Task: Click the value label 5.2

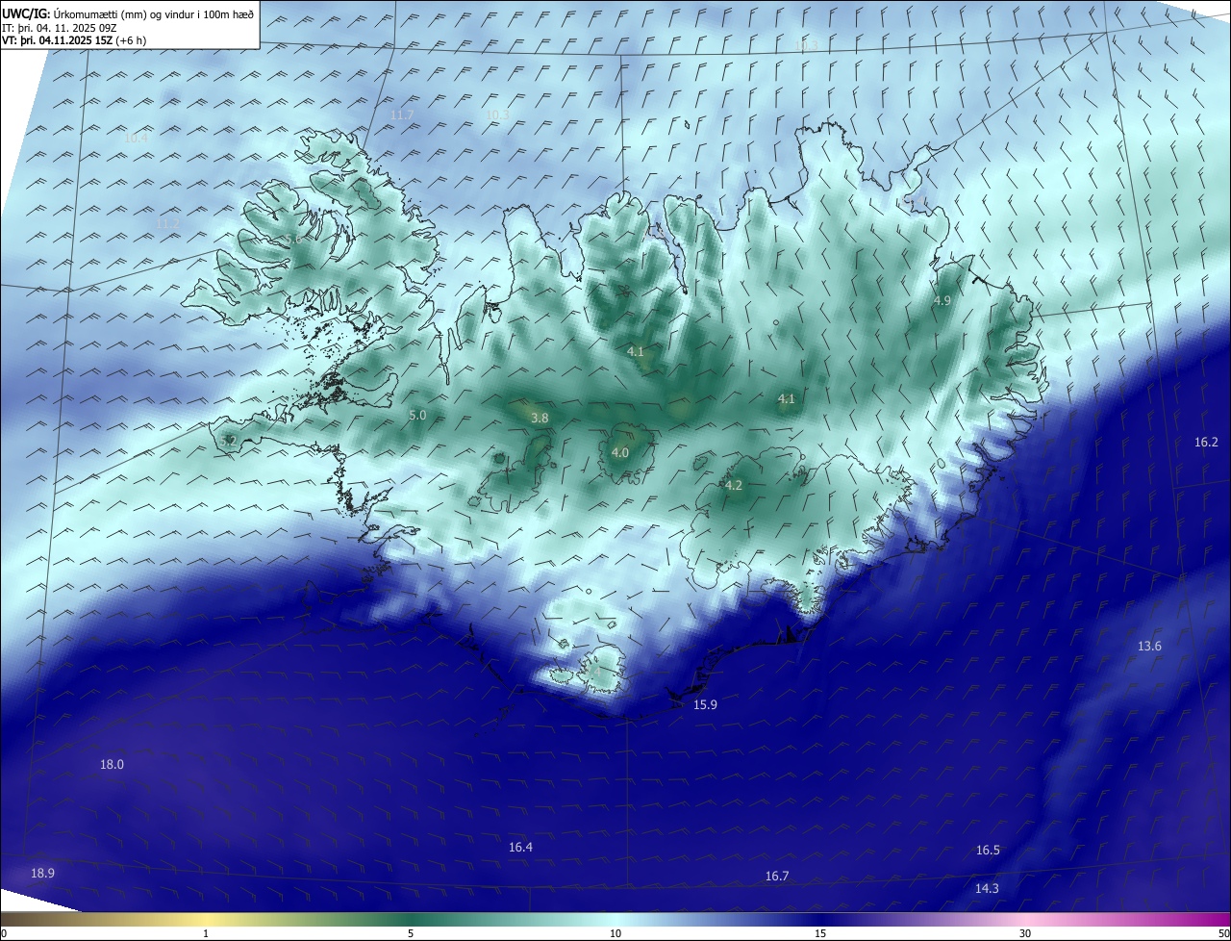Action: pos(228,441)
